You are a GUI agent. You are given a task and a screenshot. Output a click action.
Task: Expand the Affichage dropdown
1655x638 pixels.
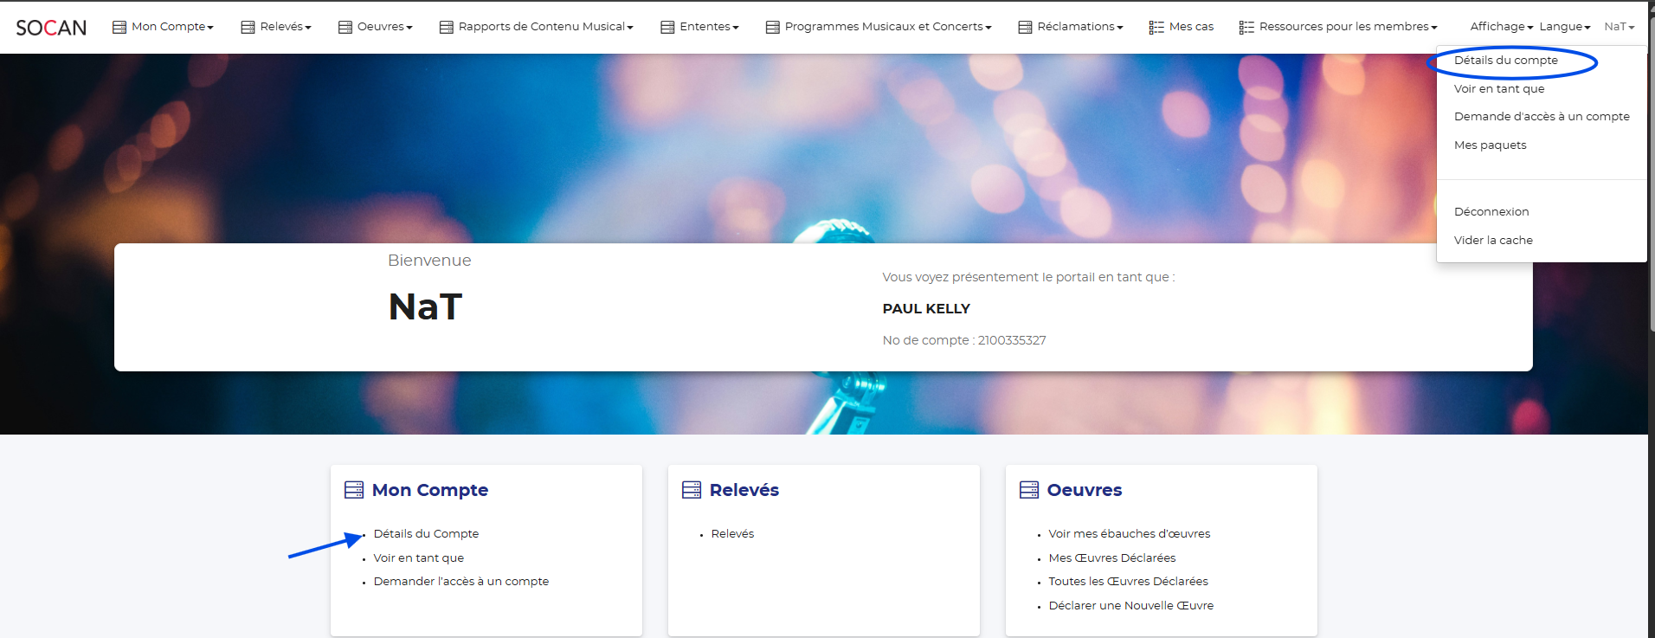click(x=1501, y=27)
